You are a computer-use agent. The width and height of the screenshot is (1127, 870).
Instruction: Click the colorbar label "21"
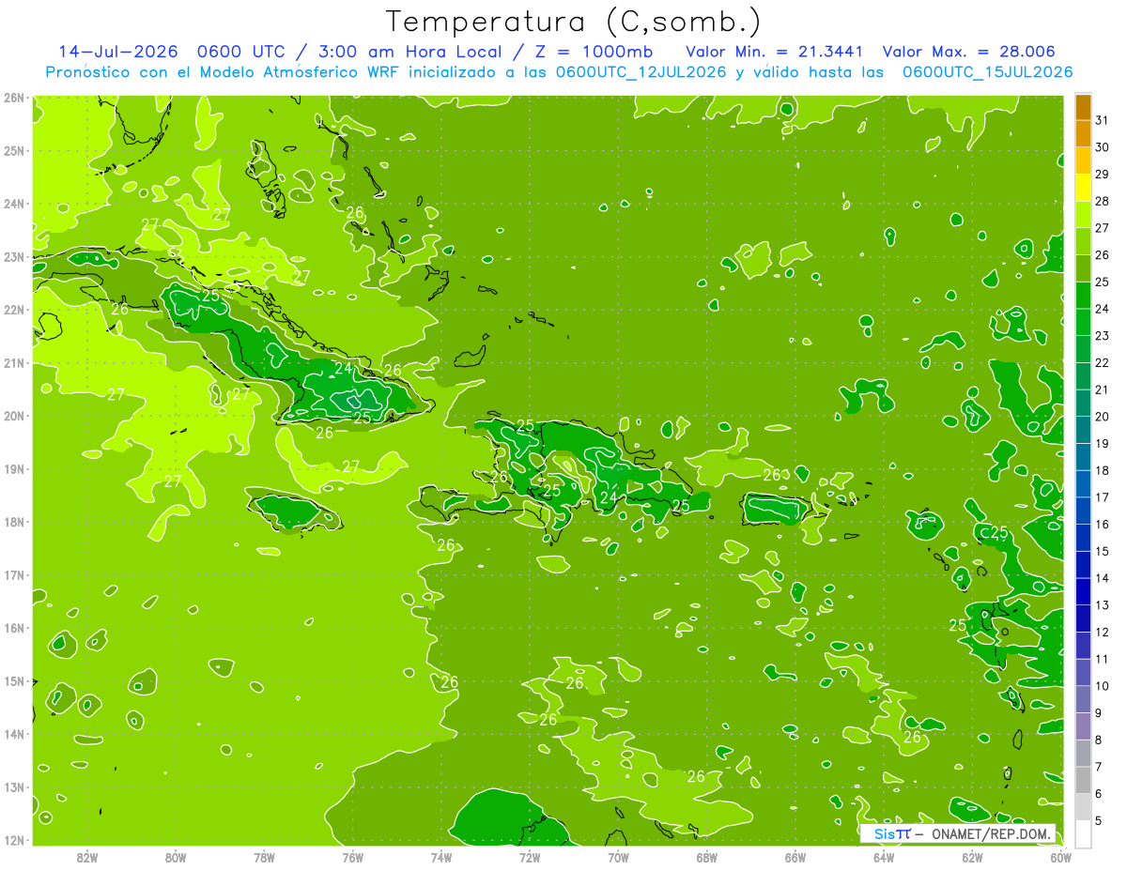[x=1102, y=389]
